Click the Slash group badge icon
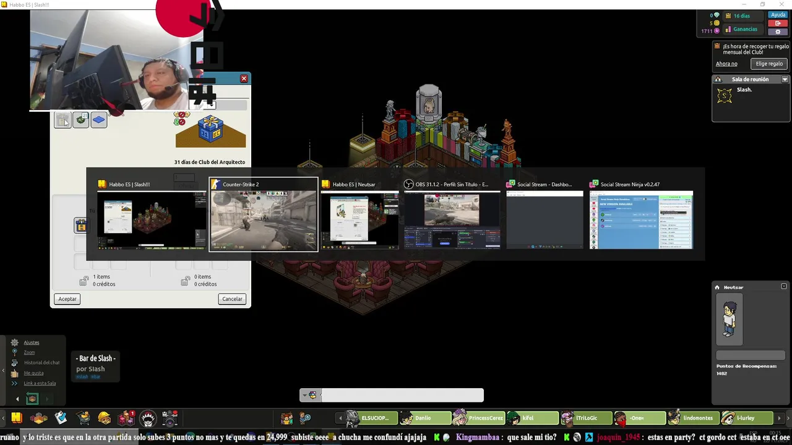This screenshot has height=445, width=792. [x=725, y=96]
